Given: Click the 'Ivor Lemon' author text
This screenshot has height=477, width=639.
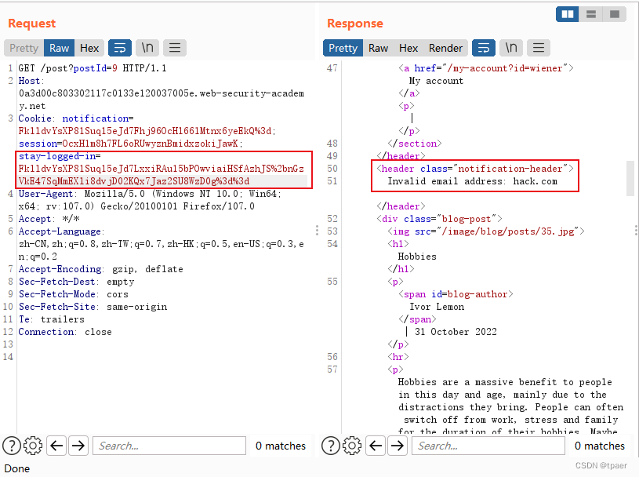Looking at the screenshot, I should (x=437, y=307).
